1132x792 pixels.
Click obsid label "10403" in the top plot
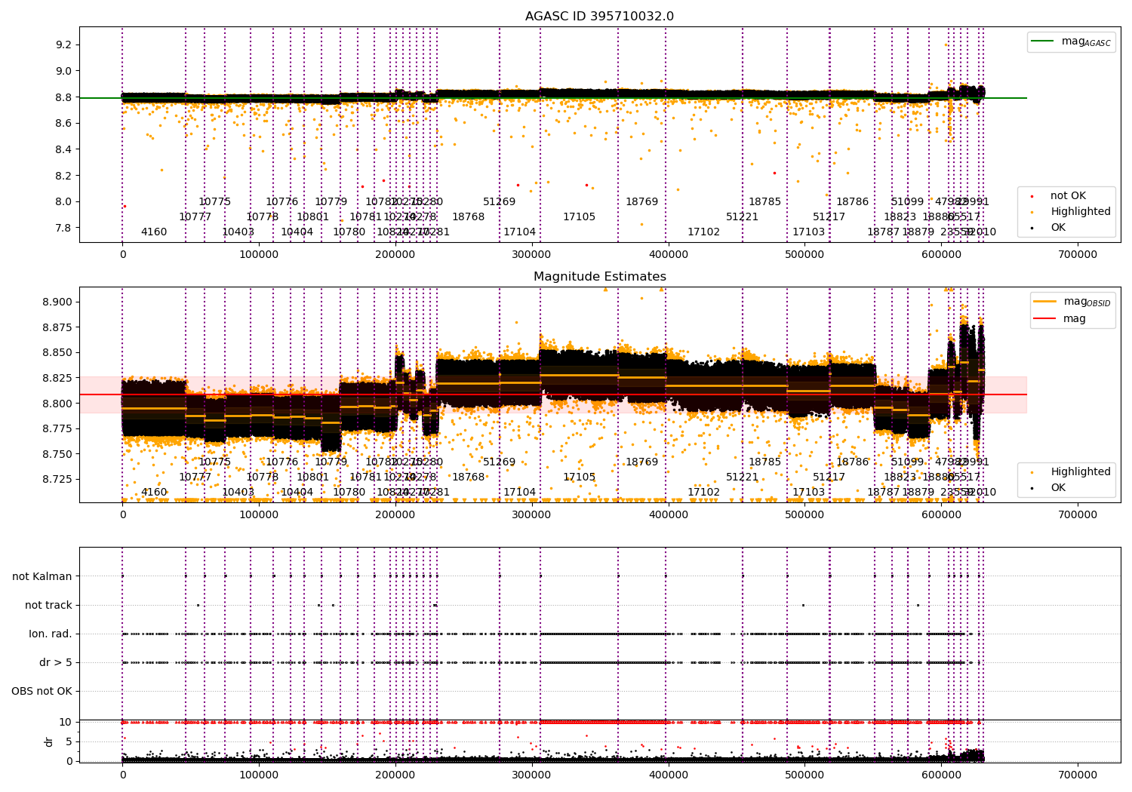(x=238, y=232)
